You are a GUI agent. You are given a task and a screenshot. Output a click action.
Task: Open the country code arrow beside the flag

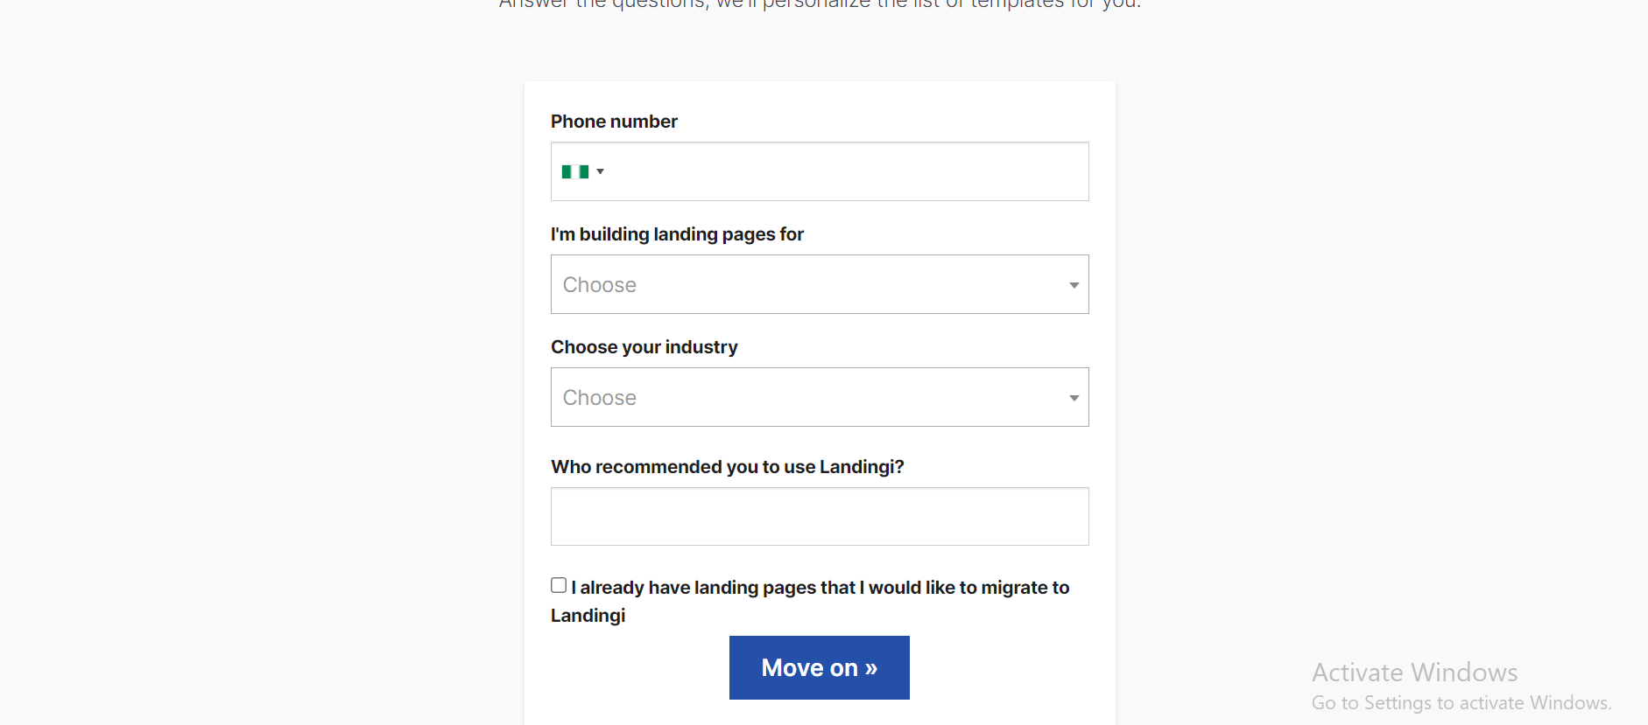(x=600, y=172)
